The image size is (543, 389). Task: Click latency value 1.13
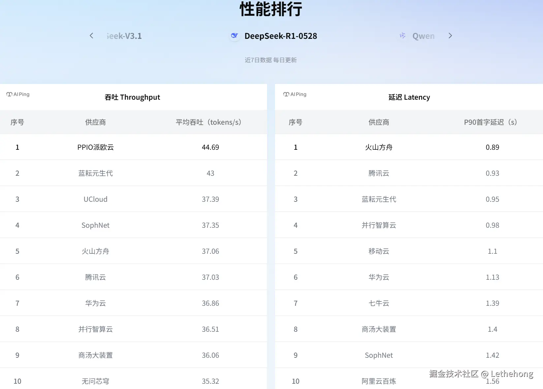(492, 277)
